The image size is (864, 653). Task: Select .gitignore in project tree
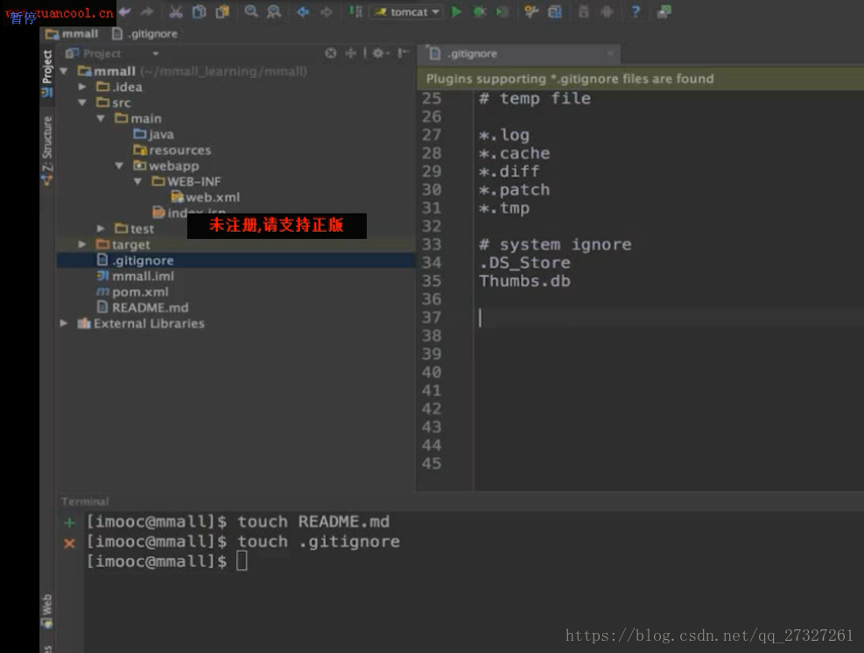(236, 260)
